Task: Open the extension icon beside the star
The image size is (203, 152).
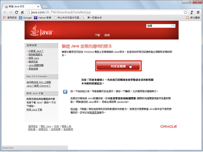Action: coord(192,12)
